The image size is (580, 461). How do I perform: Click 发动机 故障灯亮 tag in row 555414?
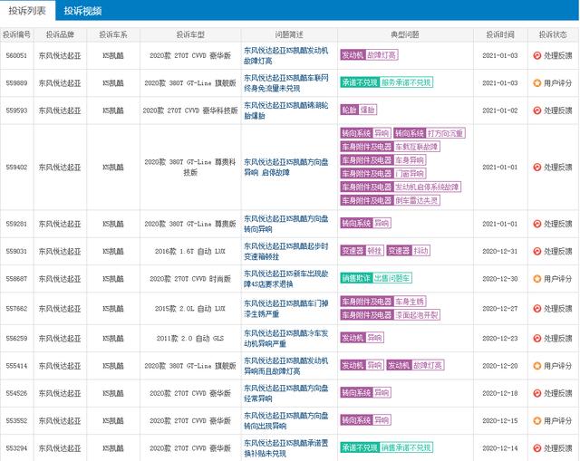(415, 365)
